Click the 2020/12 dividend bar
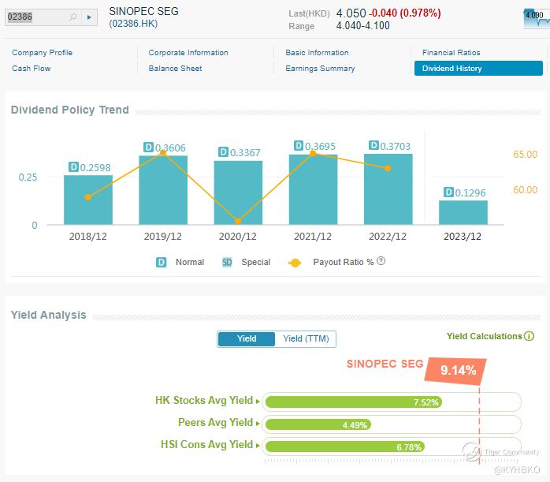The width and height of the screenshot is (550, 482). point(238,192)
